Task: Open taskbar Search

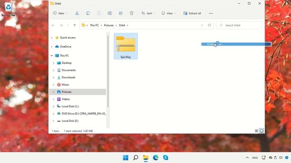Action: [135, 158]
